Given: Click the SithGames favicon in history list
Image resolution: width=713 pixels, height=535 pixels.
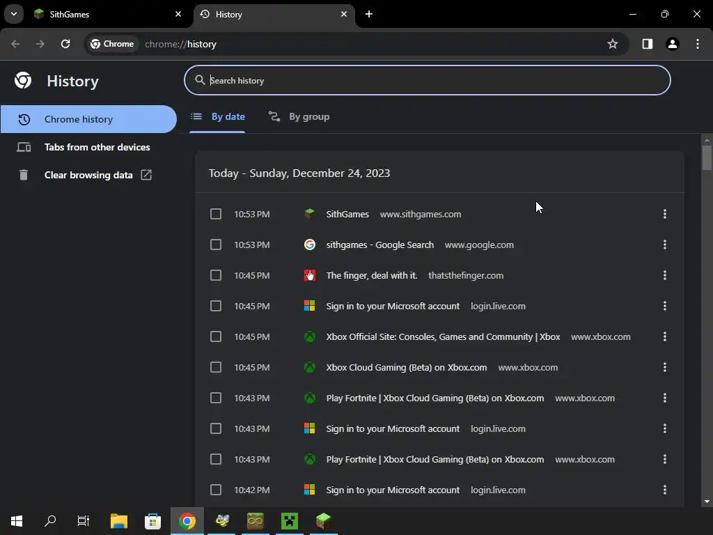Looking at the screenshot, I should click(310, 214).
